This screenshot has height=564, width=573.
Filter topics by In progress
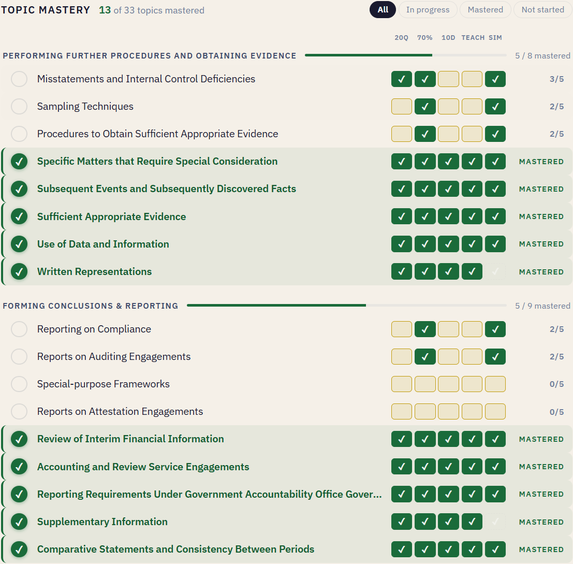[428, 10]
